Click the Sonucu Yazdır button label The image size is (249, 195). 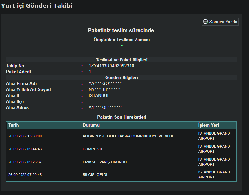click(x=223, y=22)
